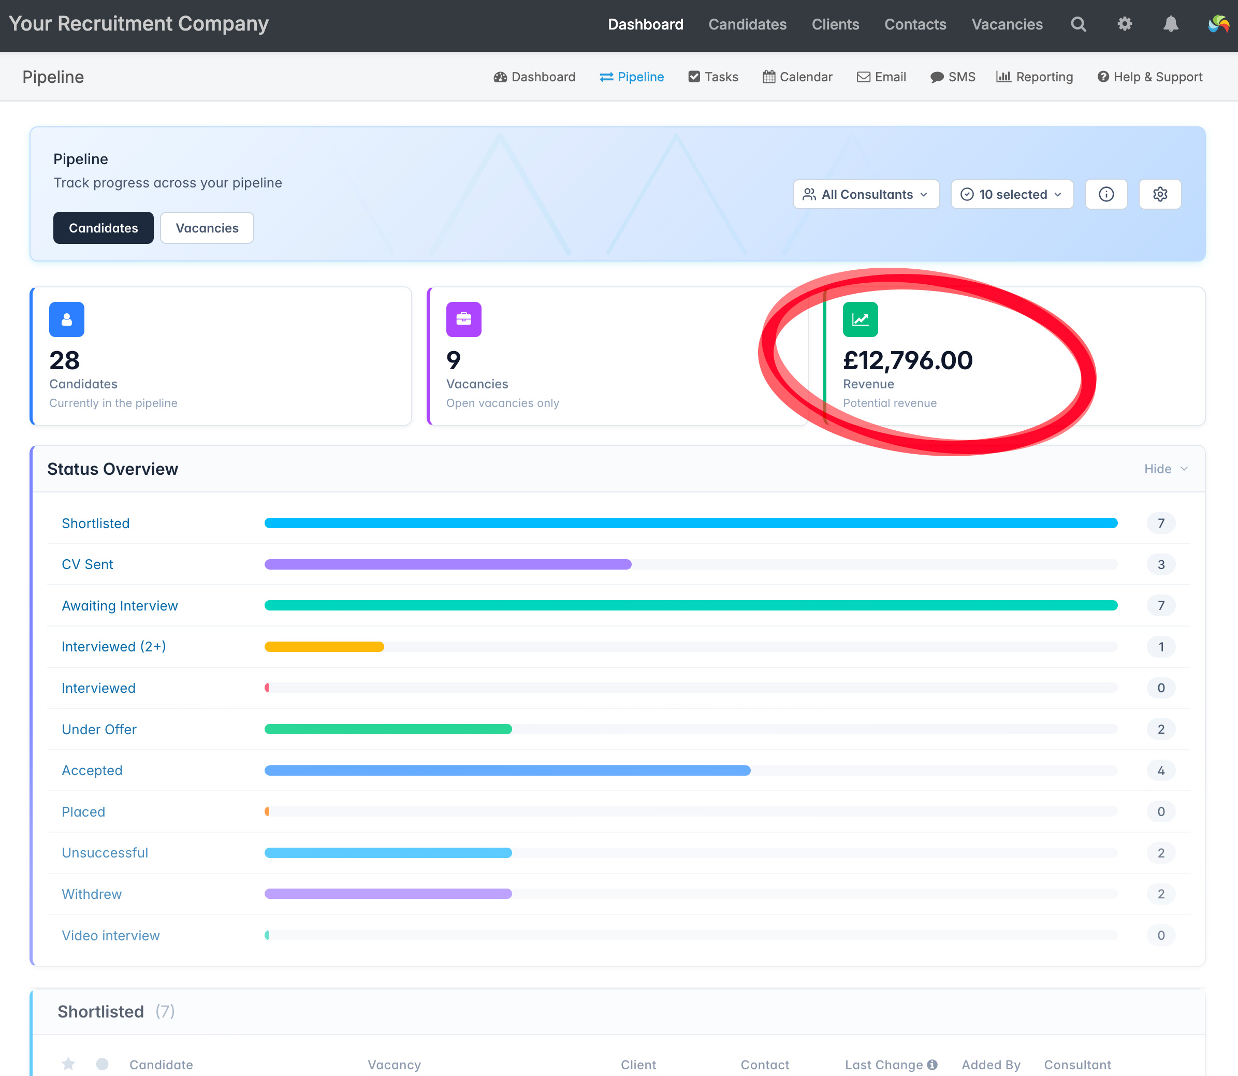This screenshot has width=1238, height=1076.
Task: Click the grey circle in Shortlisted table header
Action: (102, 1064)
